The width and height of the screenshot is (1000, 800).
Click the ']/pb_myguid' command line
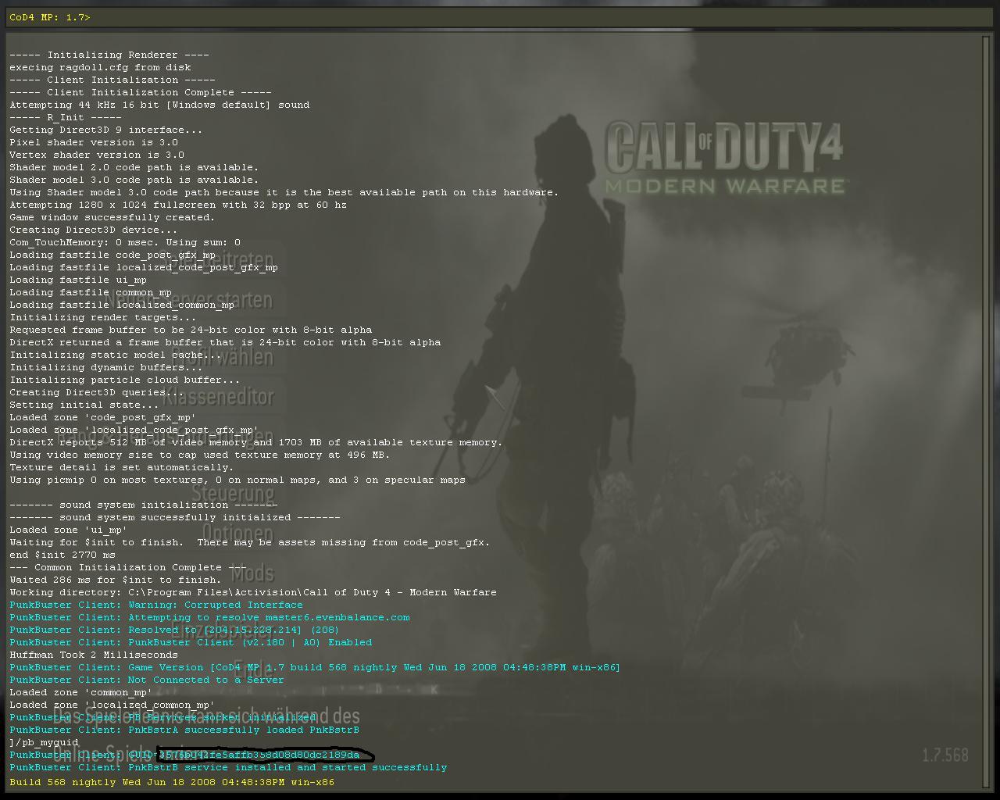44,742
